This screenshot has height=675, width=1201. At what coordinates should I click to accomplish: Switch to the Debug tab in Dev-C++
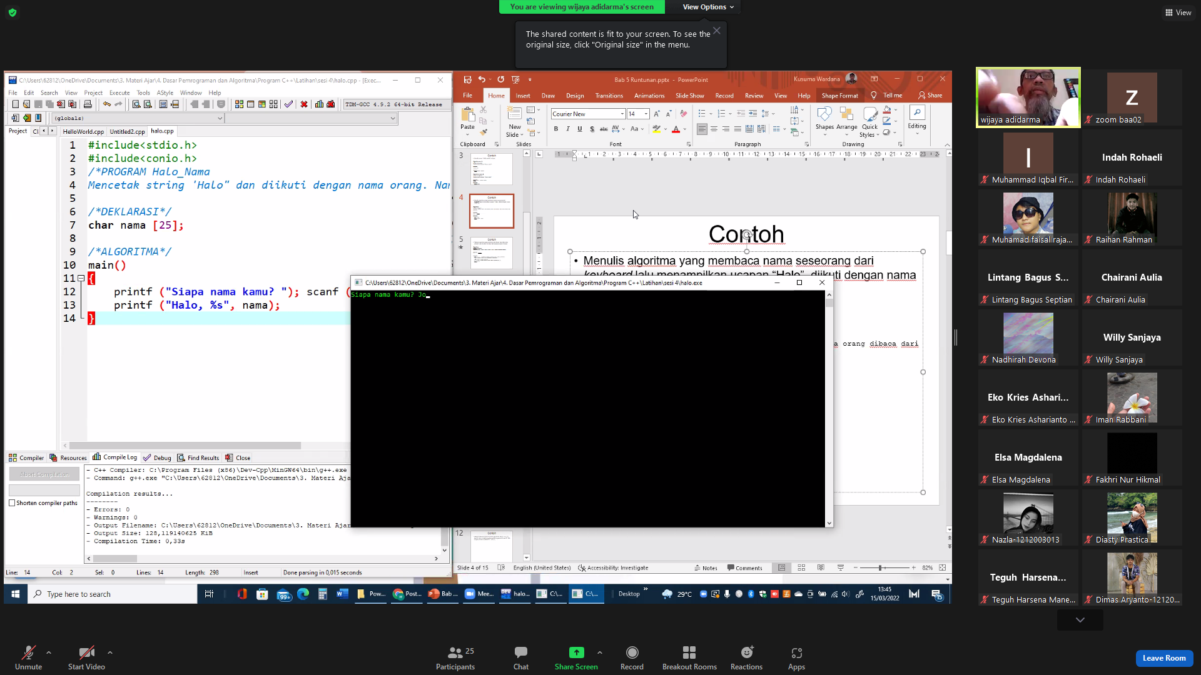(157, 457)
